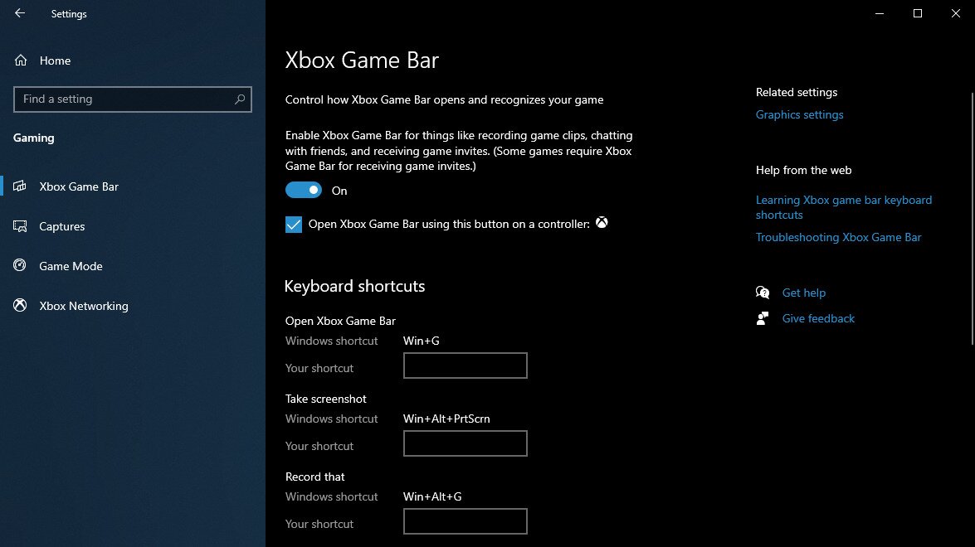The width and height of the screenshot is (975, 547).
Task: Click the Give feedback person icon
Action: 763,318
